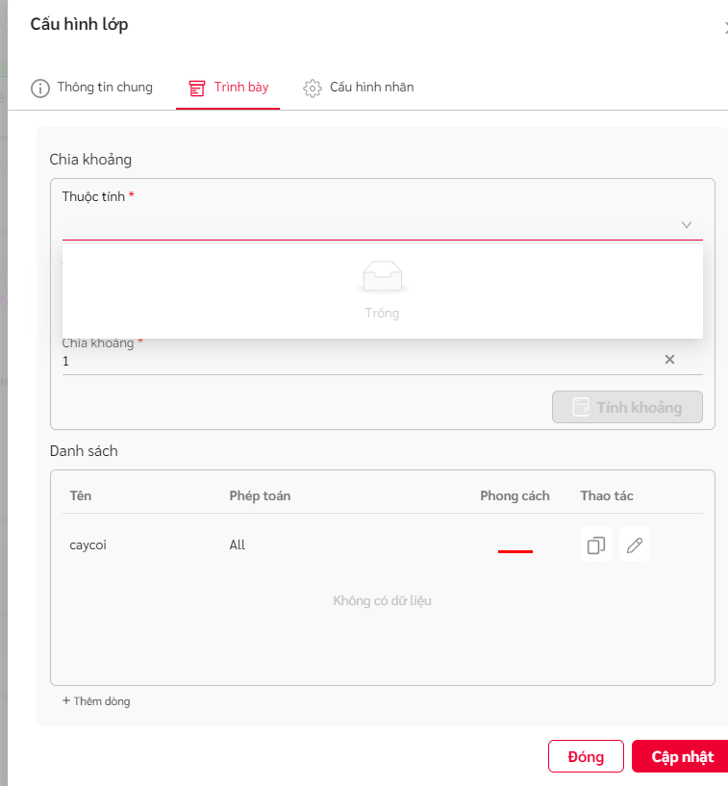Click the empty inbox icon above Trống
728x786 pixels.
pos(383,277)
